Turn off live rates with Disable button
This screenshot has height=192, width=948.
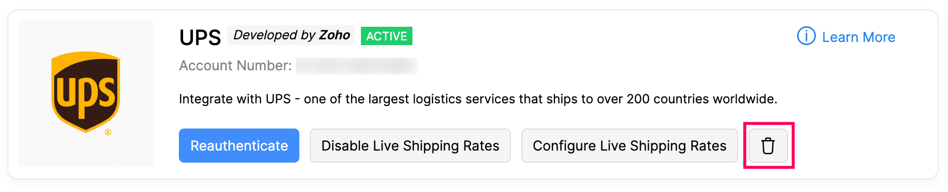click(x=410, y=146)
